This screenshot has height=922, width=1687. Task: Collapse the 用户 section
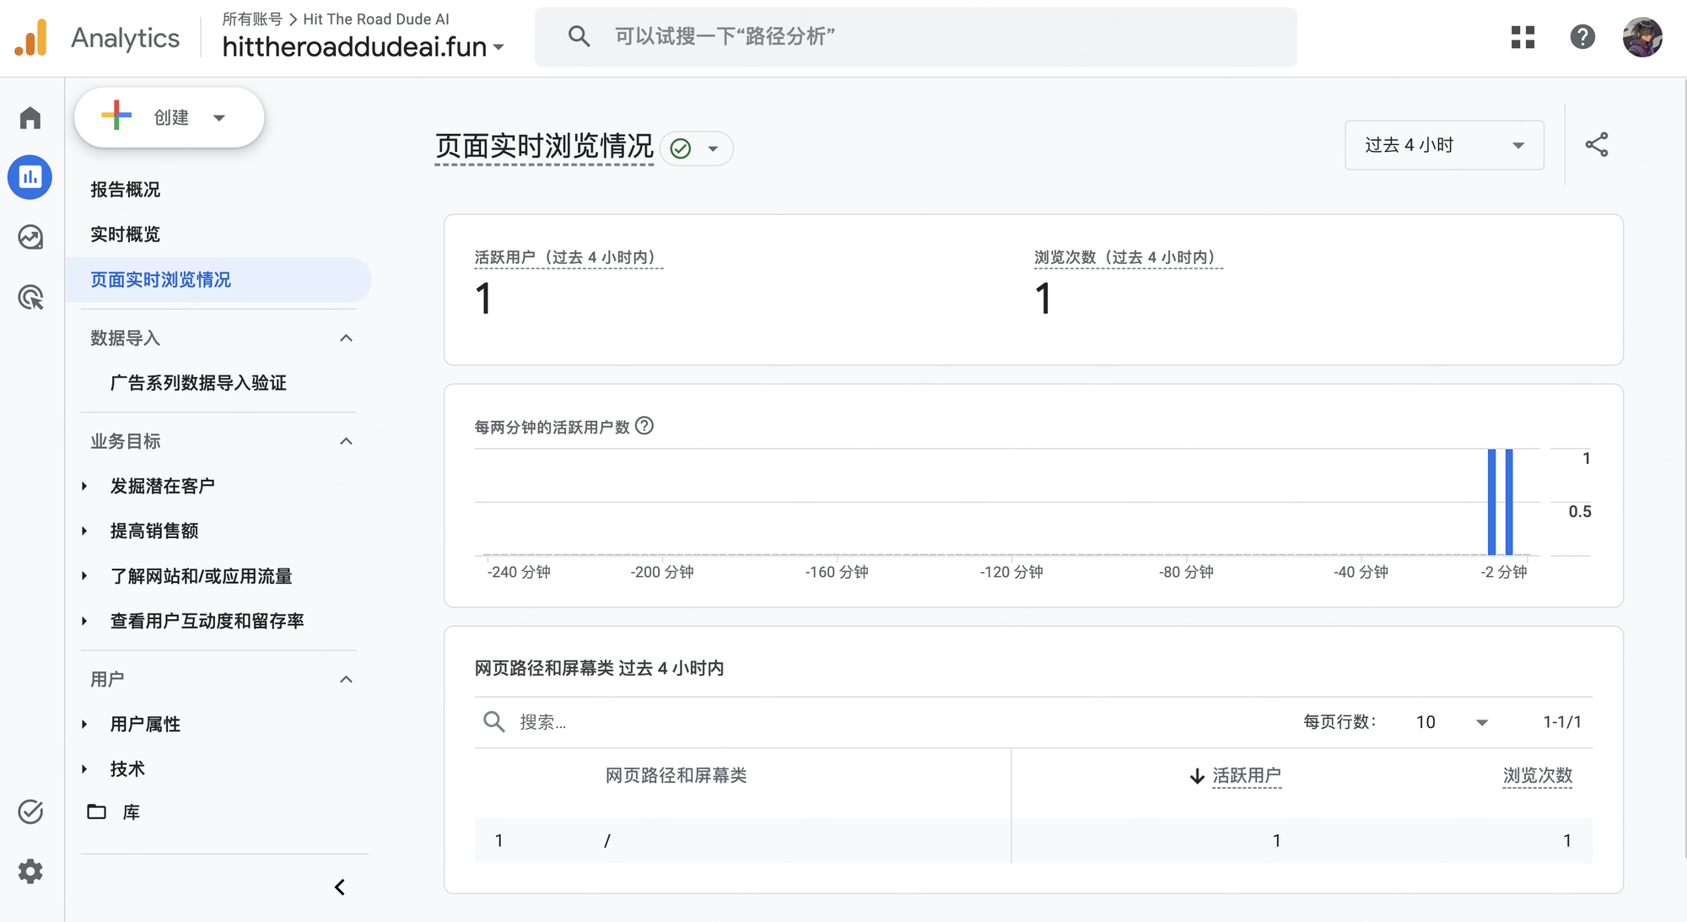346,679
